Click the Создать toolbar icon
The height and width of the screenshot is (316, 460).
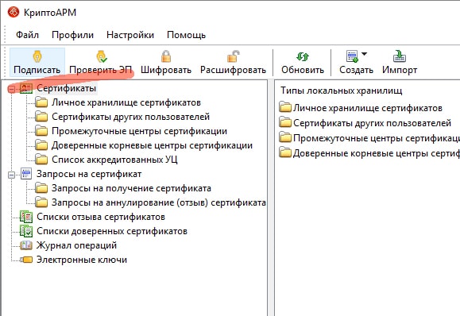352,56
